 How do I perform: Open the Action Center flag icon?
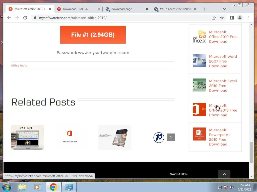click(x=226, y=187)
